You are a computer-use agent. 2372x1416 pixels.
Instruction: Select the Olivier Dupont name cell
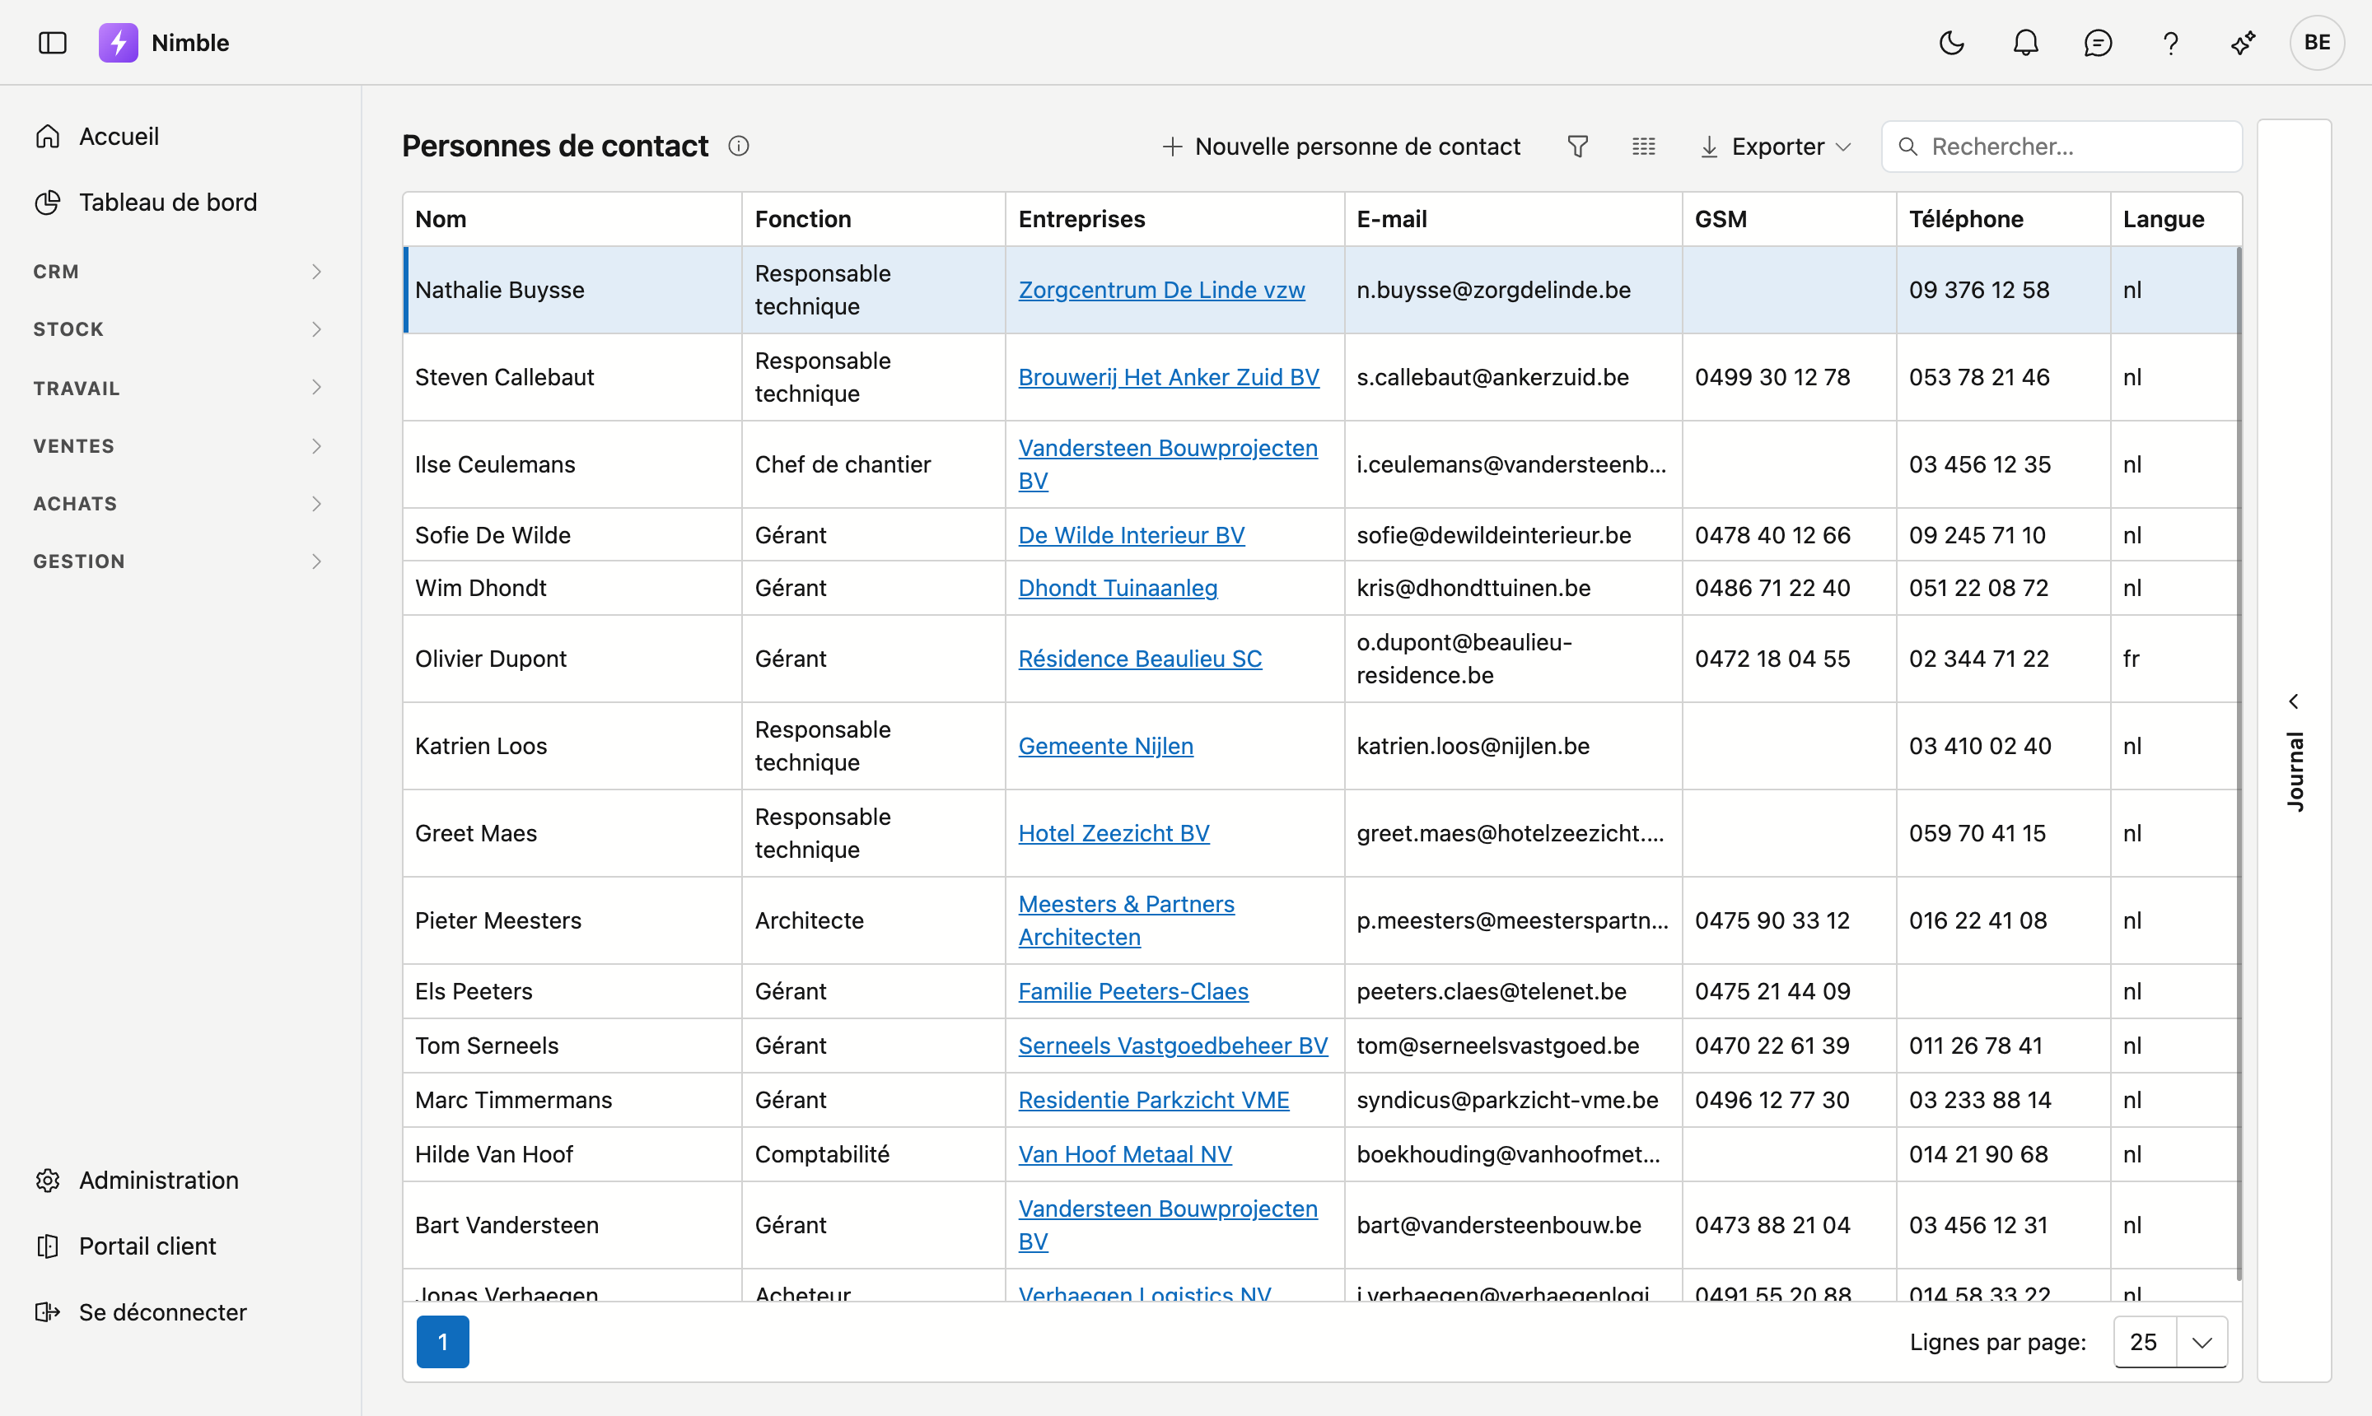[x=572, y=659]
